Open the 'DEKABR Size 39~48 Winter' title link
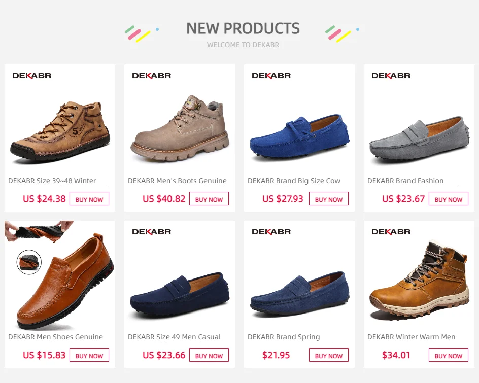This screenshot has width=479, height=383. (x=52, y=181)
